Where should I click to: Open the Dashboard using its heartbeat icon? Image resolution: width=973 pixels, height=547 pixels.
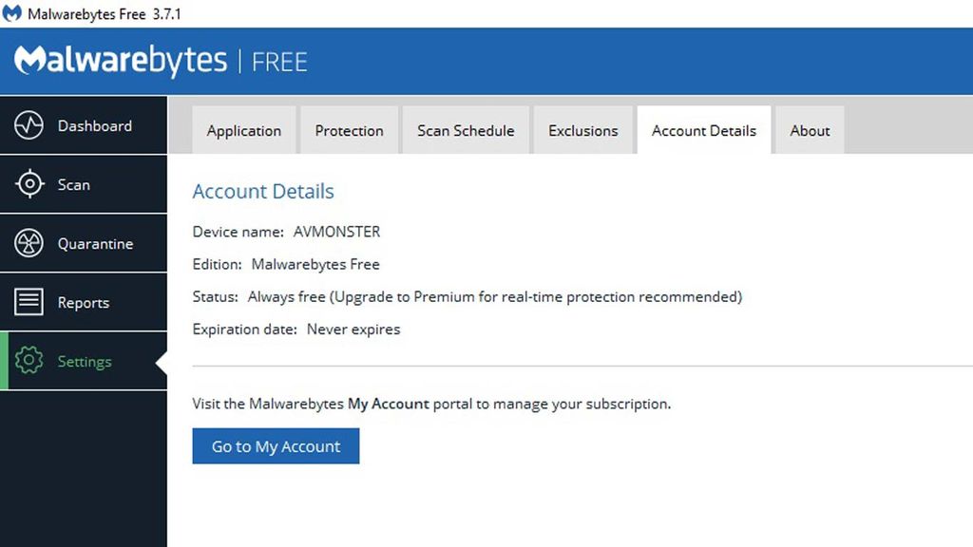point(29,125)
